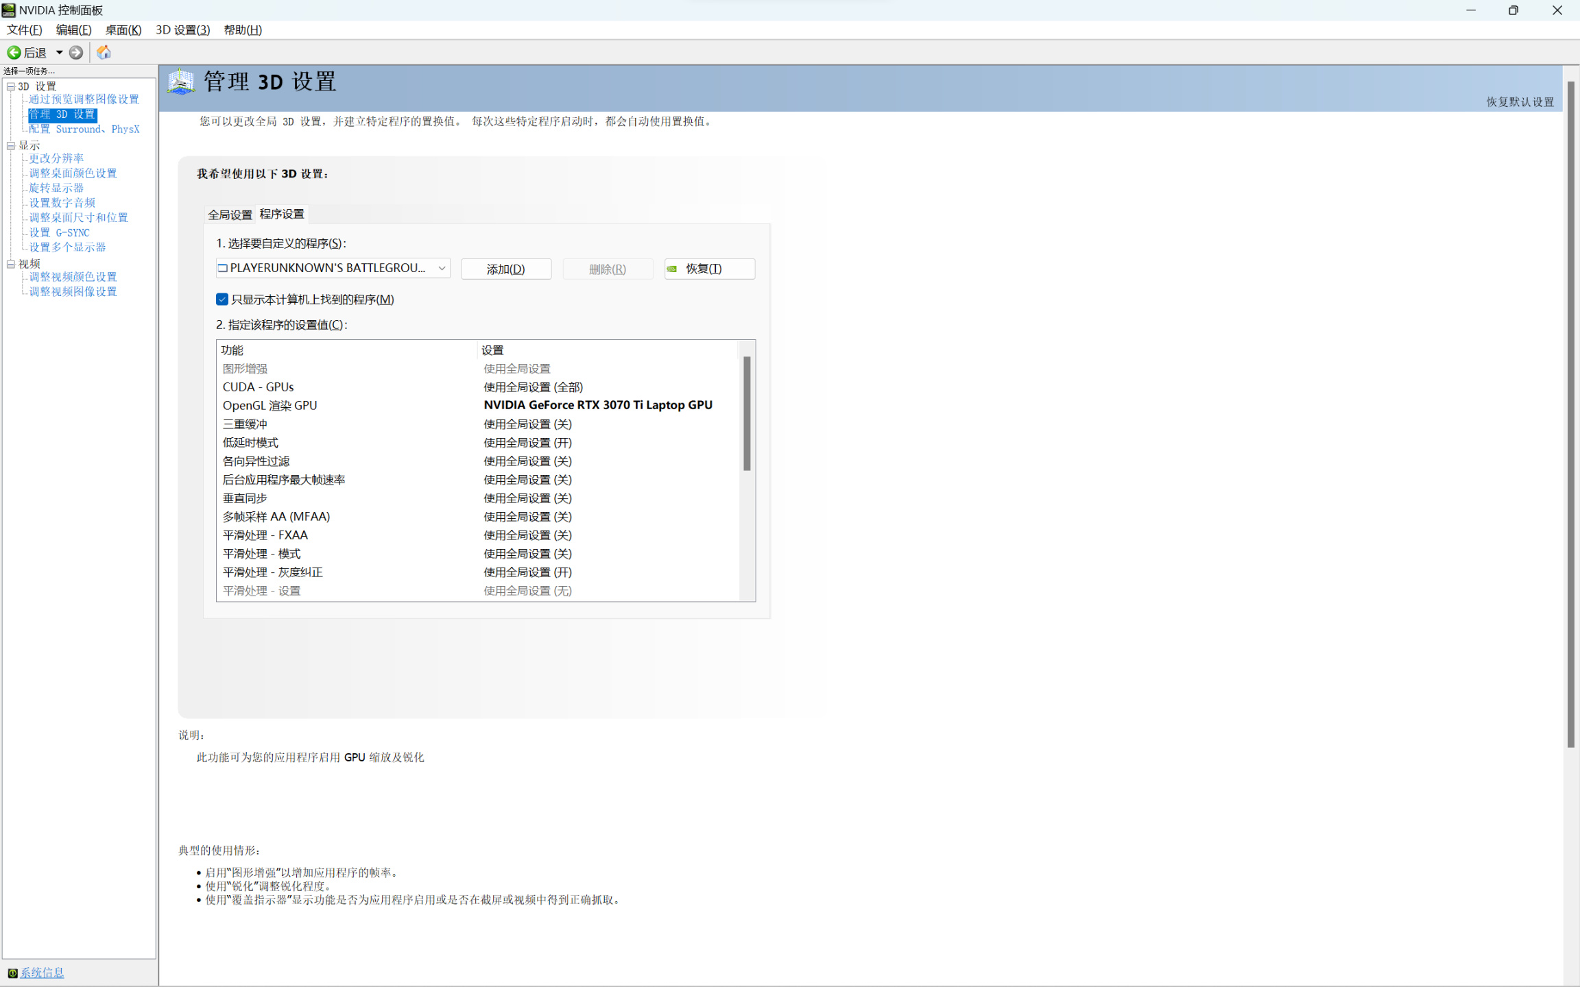The width and height of the screenshot is (1580, 987).
Task: Click 恢复默认设置 link at top right
Action: [x=1520, y=101]
